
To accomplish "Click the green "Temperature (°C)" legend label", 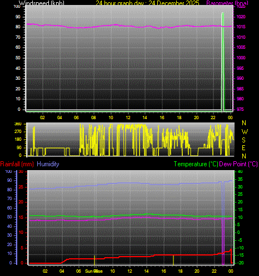I will point(196,164).
